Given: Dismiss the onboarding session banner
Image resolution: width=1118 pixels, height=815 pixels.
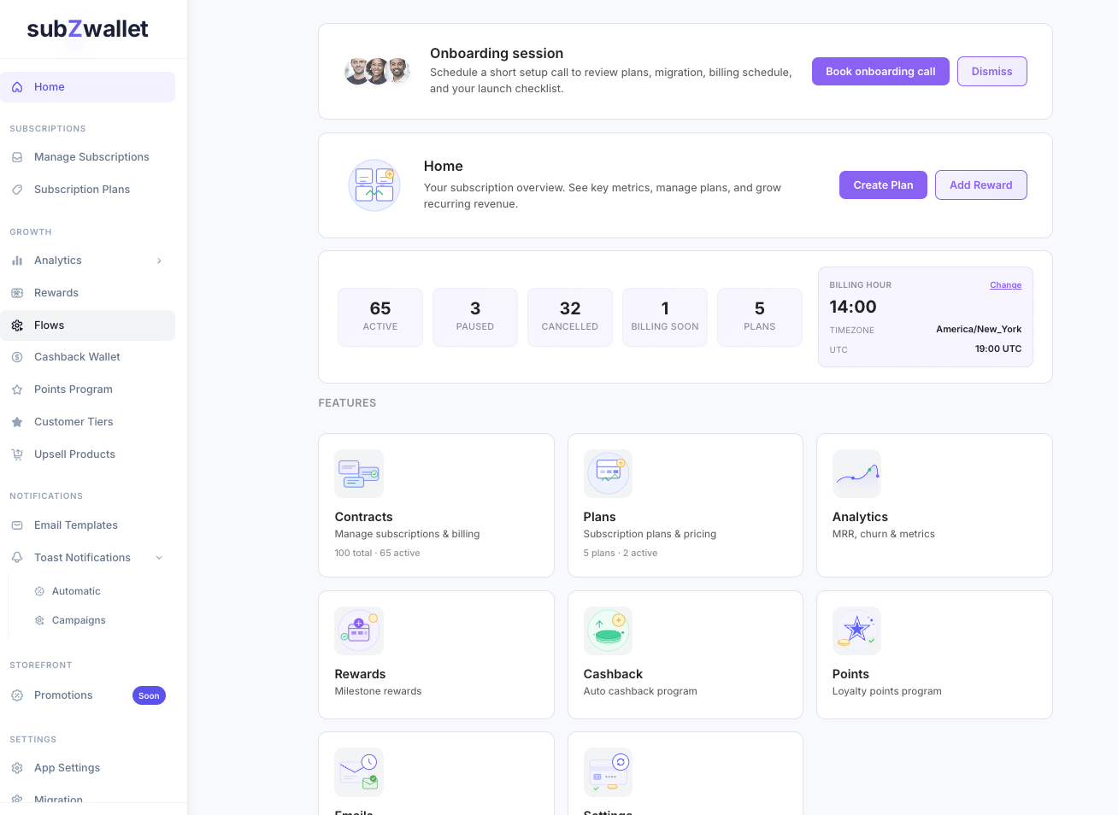Looking at the screenshot, I should (991, 72).
